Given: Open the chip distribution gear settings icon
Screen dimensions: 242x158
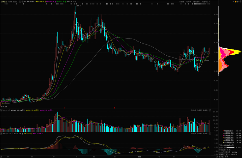Looking at the screenshot, I should click(x=240, y=1).
